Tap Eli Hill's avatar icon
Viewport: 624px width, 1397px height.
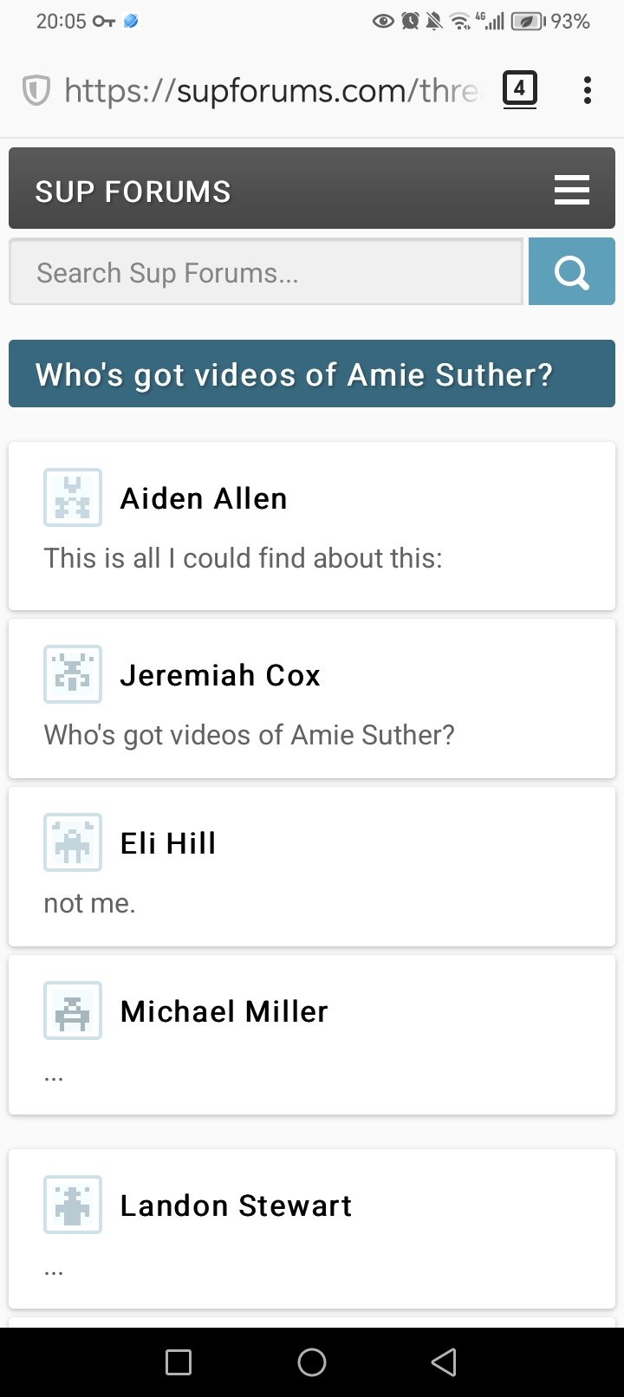(73, 842)
